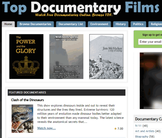Click Clash of the Dinosaurs cover image
Screen dimensions: 162x138
pos(22,119)
